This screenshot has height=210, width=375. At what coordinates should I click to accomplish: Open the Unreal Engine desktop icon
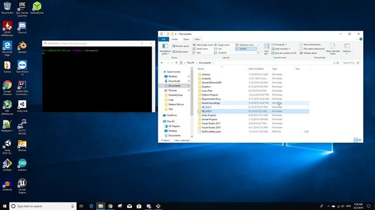(22, 185)
